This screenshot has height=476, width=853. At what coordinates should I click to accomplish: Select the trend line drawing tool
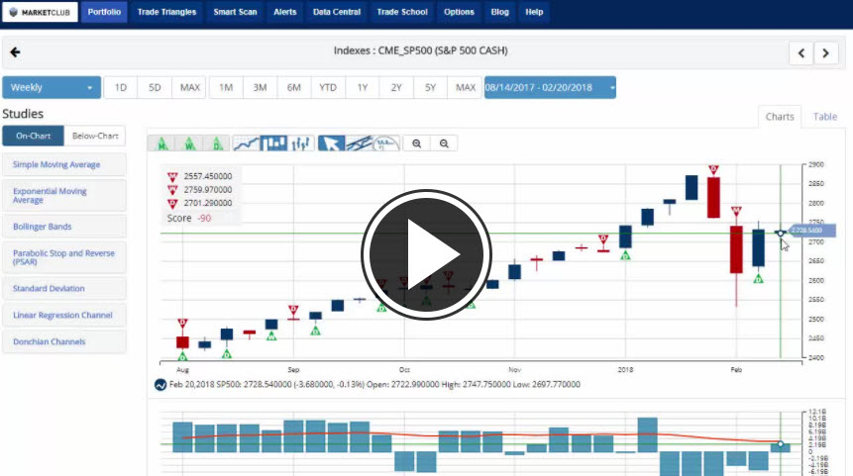[x=359, y=143]
